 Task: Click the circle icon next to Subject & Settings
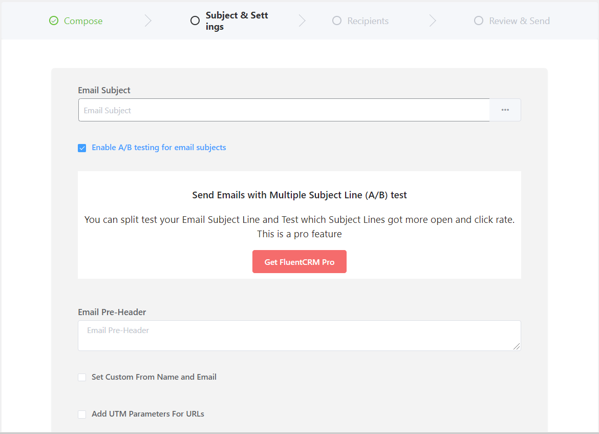pos(195,20)
